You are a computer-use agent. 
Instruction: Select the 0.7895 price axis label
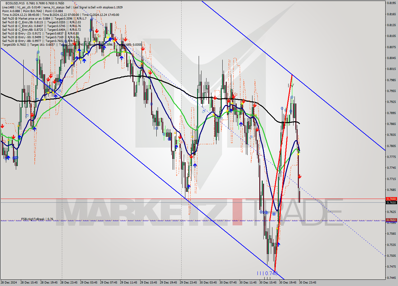(391, 113)
